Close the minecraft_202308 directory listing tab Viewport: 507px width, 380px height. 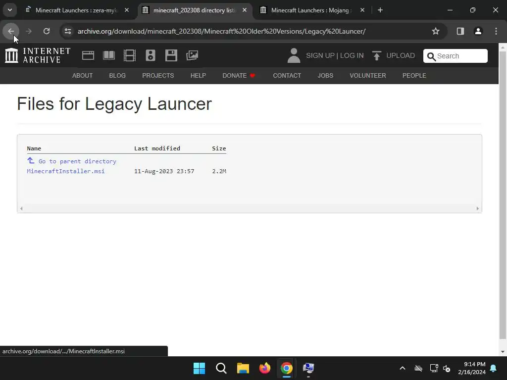point(245,10)
